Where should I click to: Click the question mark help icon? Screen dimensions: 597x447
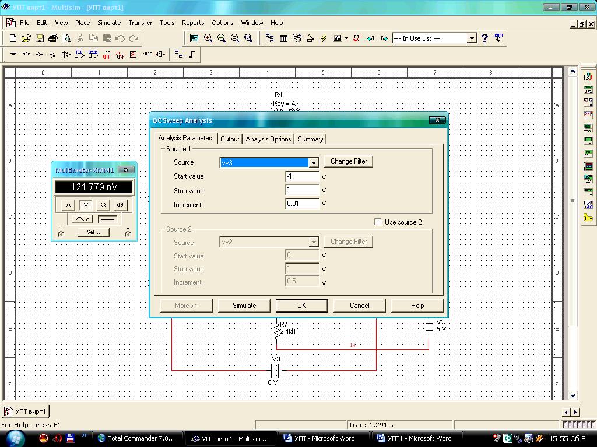tap(484, 38)
